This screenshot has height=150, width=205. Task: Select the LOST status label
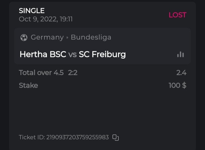coord(177,15)
